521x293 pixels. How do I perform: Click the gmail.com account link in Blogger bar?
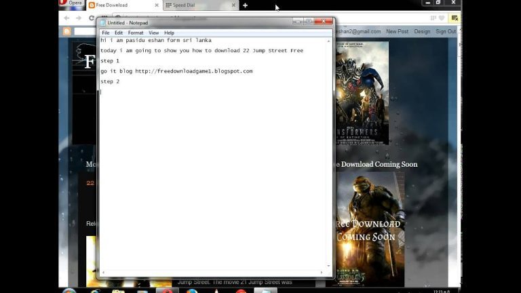(358, 32)
